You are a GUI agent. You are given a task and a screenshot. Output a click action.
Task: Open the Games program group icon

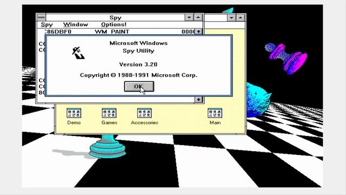[109, 116]
